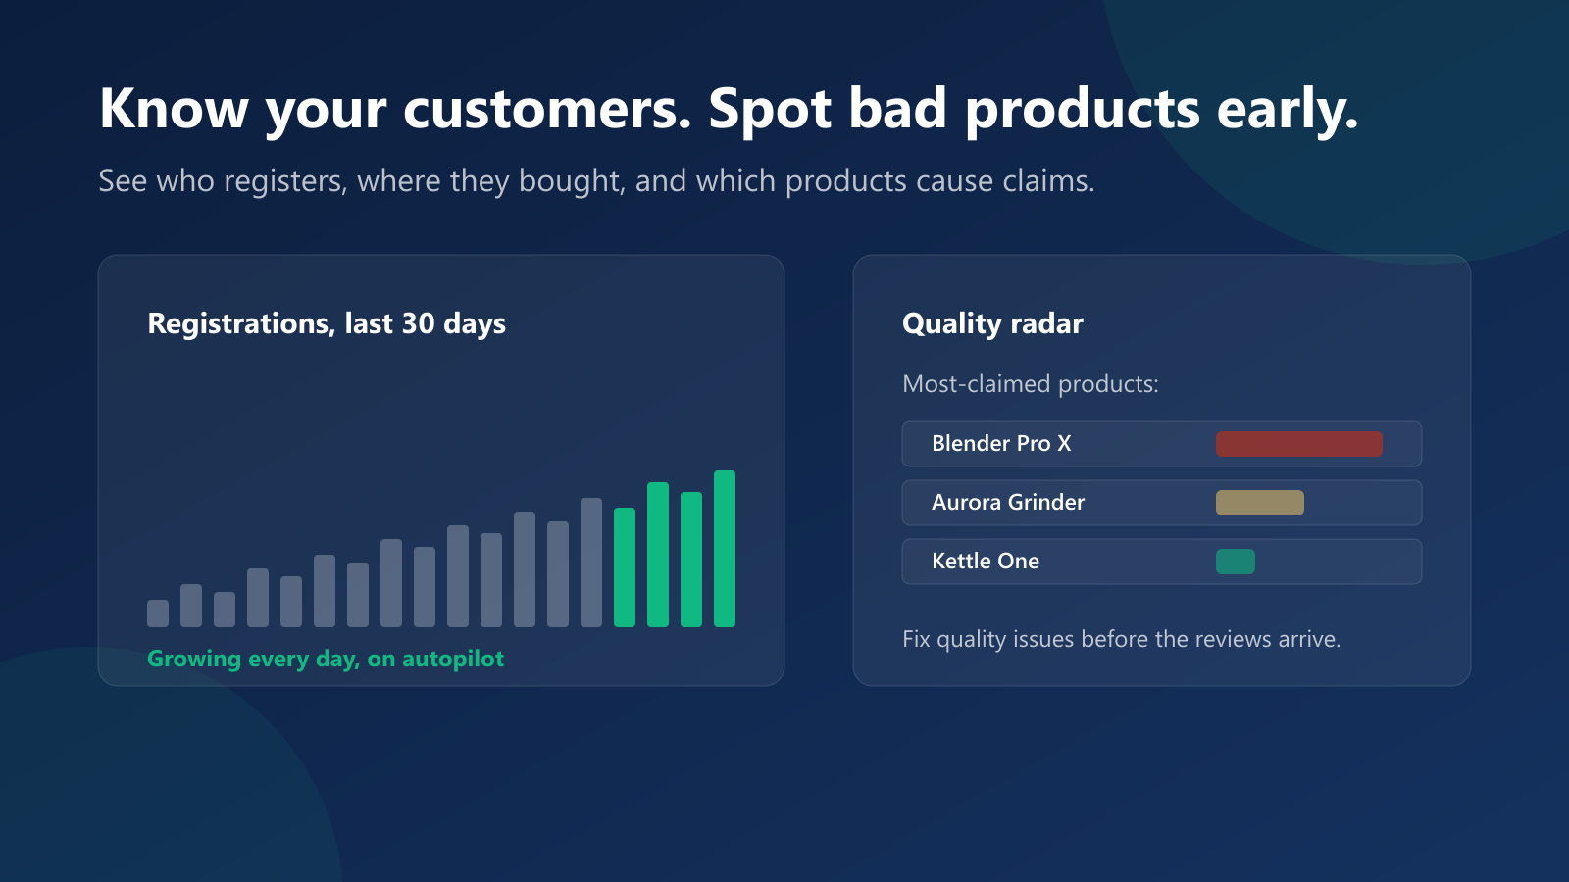Click the main headline 'Know your customers'
This screenshot has width=1569, height=882.
click(395, 108)
